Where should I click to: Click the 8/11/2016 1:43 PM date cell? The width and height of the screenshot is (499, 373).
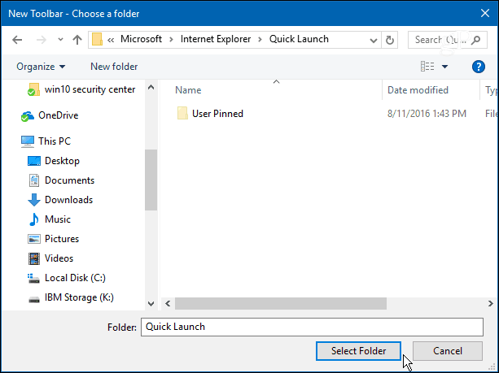tap(427, 114)
